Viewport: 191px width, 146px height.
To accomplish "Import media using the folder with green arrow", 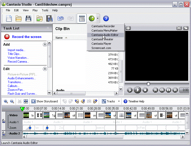I will 40,18.
